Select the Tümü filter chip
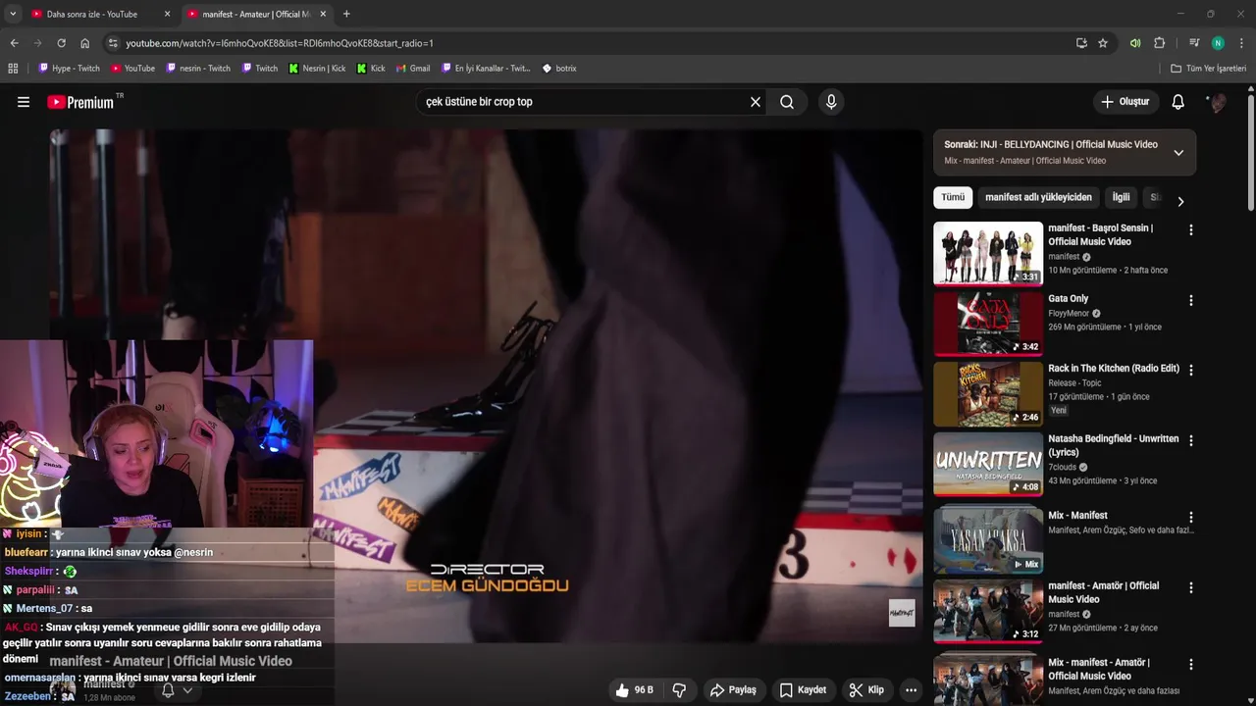 (x=953, y=197)
